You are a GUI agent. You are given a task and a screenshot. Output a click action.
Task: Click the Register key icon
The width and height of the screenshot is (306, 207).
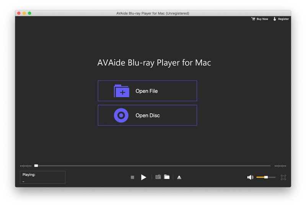click(x=275, y=19)
